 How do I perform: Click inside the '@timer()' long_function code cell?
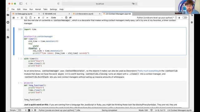(x=105, y=91)
